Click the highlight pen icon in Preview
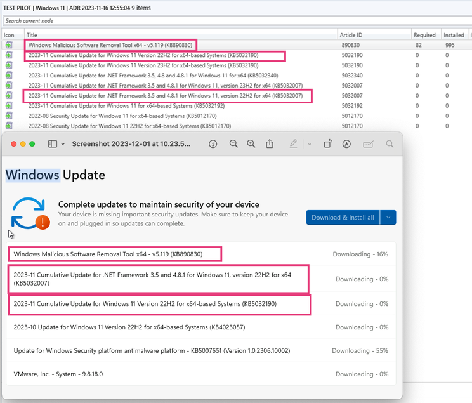Image resolution: width=472 pixels, height=403 pixels. click(294, 143)
